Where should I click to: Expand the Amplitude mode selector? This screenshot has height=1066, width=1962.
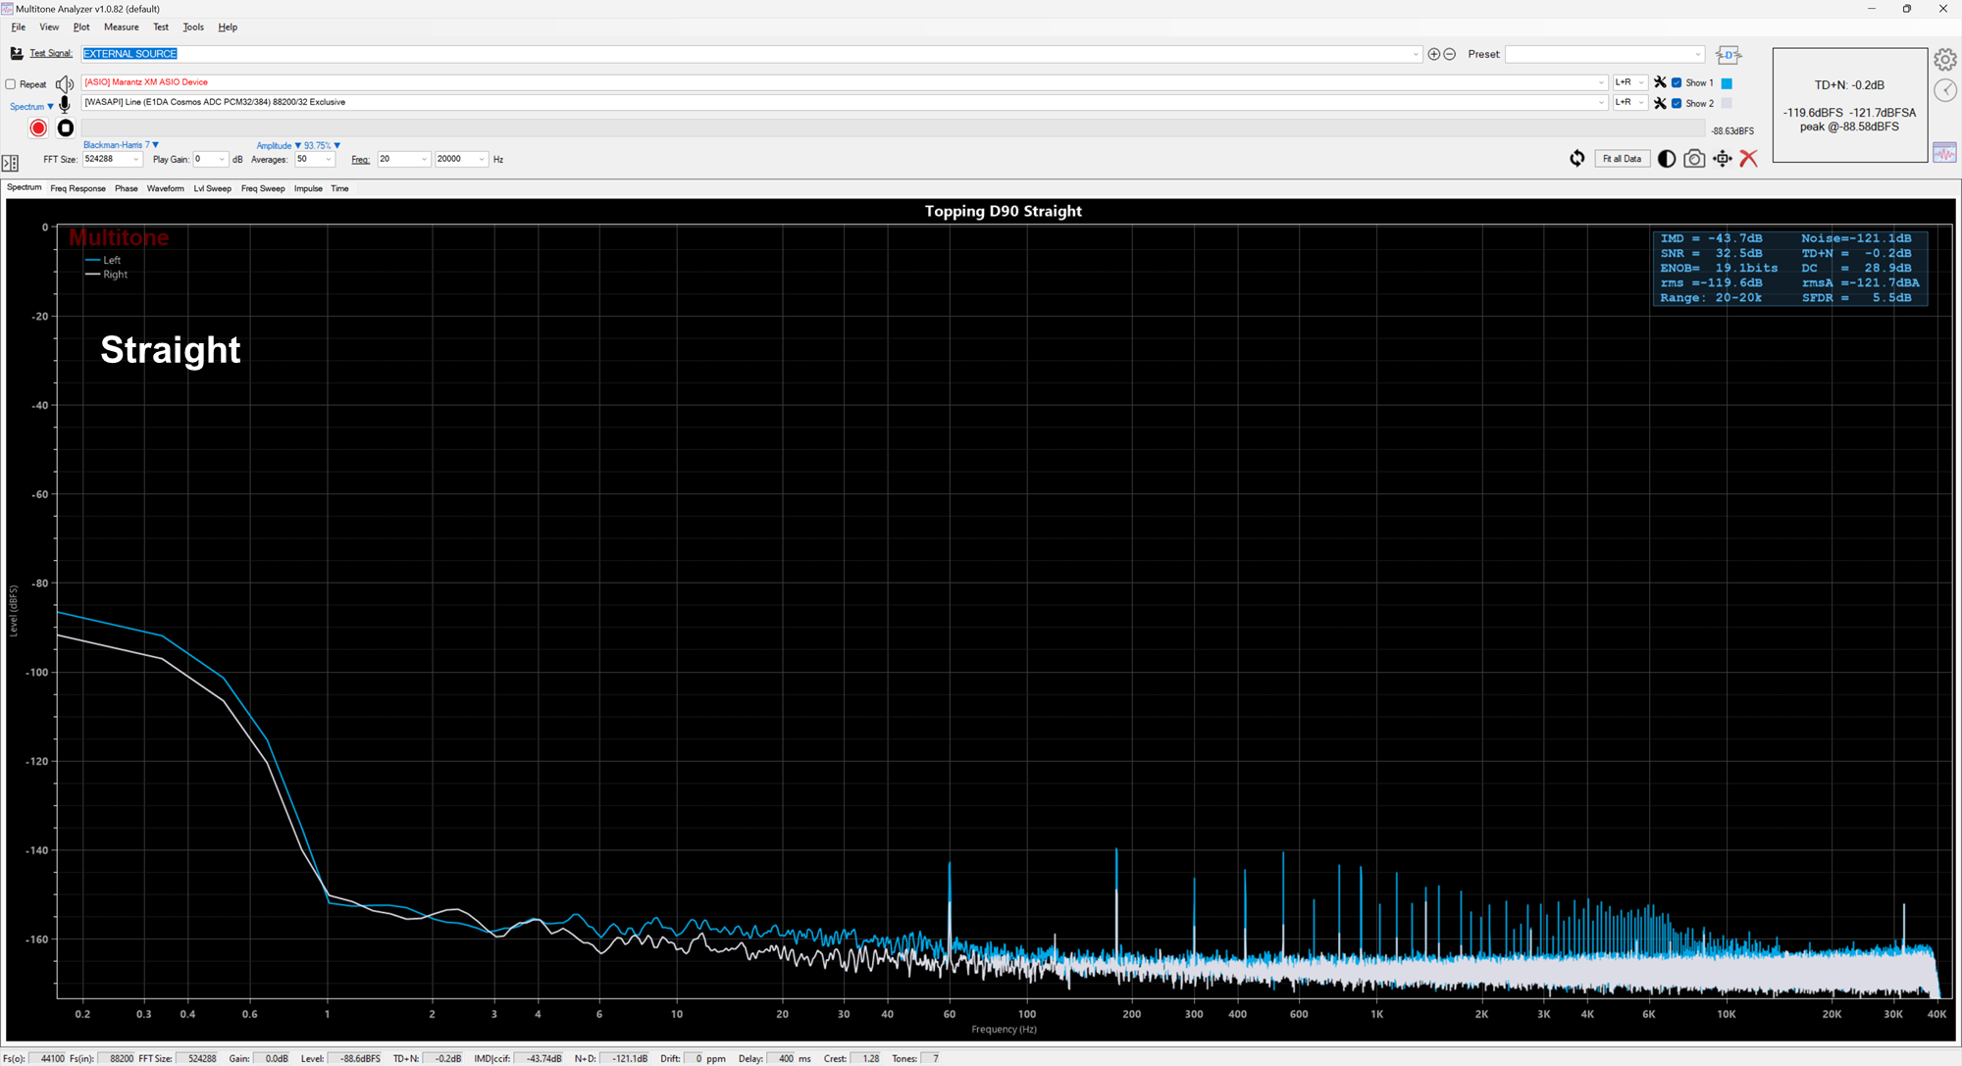tap(279, 145)
